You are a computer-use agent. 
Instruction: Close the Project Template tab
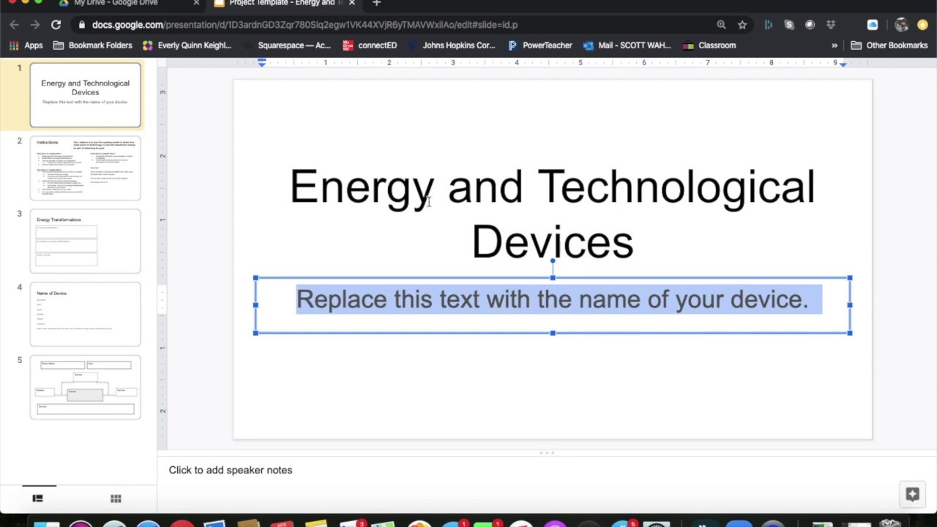(352, 3)
